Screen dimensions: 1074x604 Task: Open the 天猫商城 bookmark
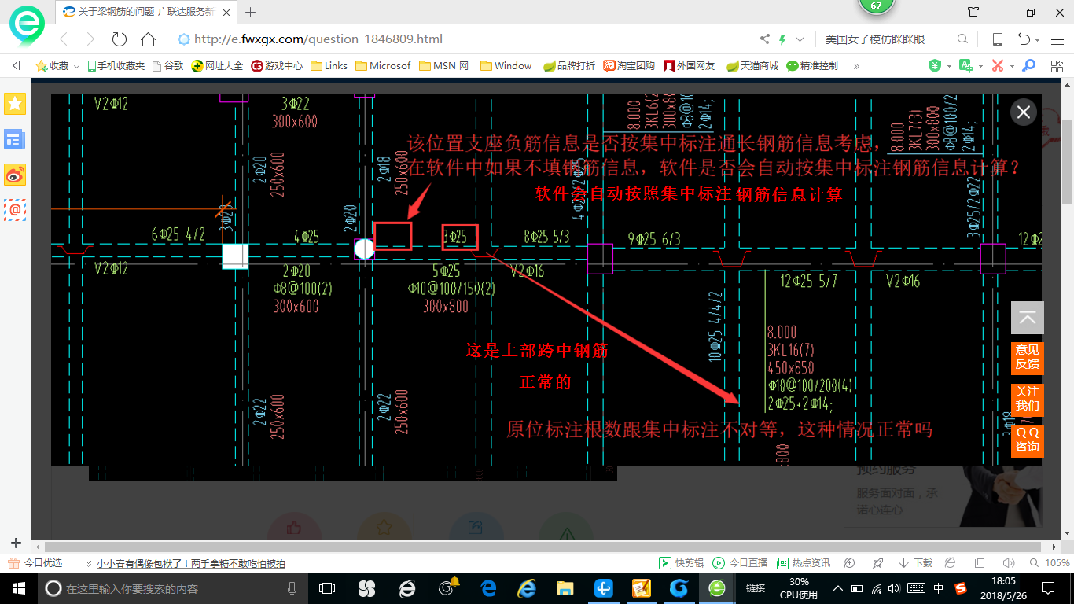[x=752, y=66]
